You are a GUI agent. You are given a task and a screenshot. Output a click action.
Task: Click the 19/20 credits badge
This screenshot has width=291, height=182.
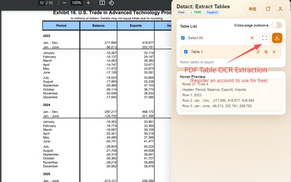195,12
